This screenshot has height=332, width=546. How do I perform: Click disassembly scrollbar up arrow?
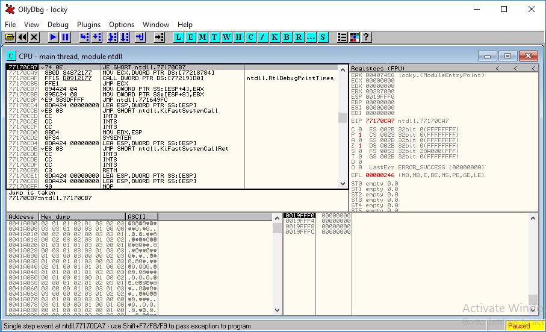(x=343, y=70)
